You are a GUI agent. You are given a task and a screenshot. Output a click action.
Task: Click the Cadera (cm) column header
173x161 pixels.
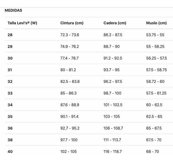(115, 23)
